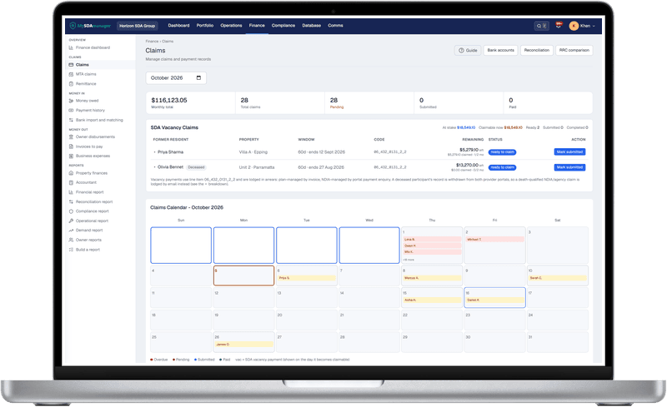Viewport: 667px width, 407px height.
Task: Open the Michael T. entry on October 2
Action: point(494,240)
